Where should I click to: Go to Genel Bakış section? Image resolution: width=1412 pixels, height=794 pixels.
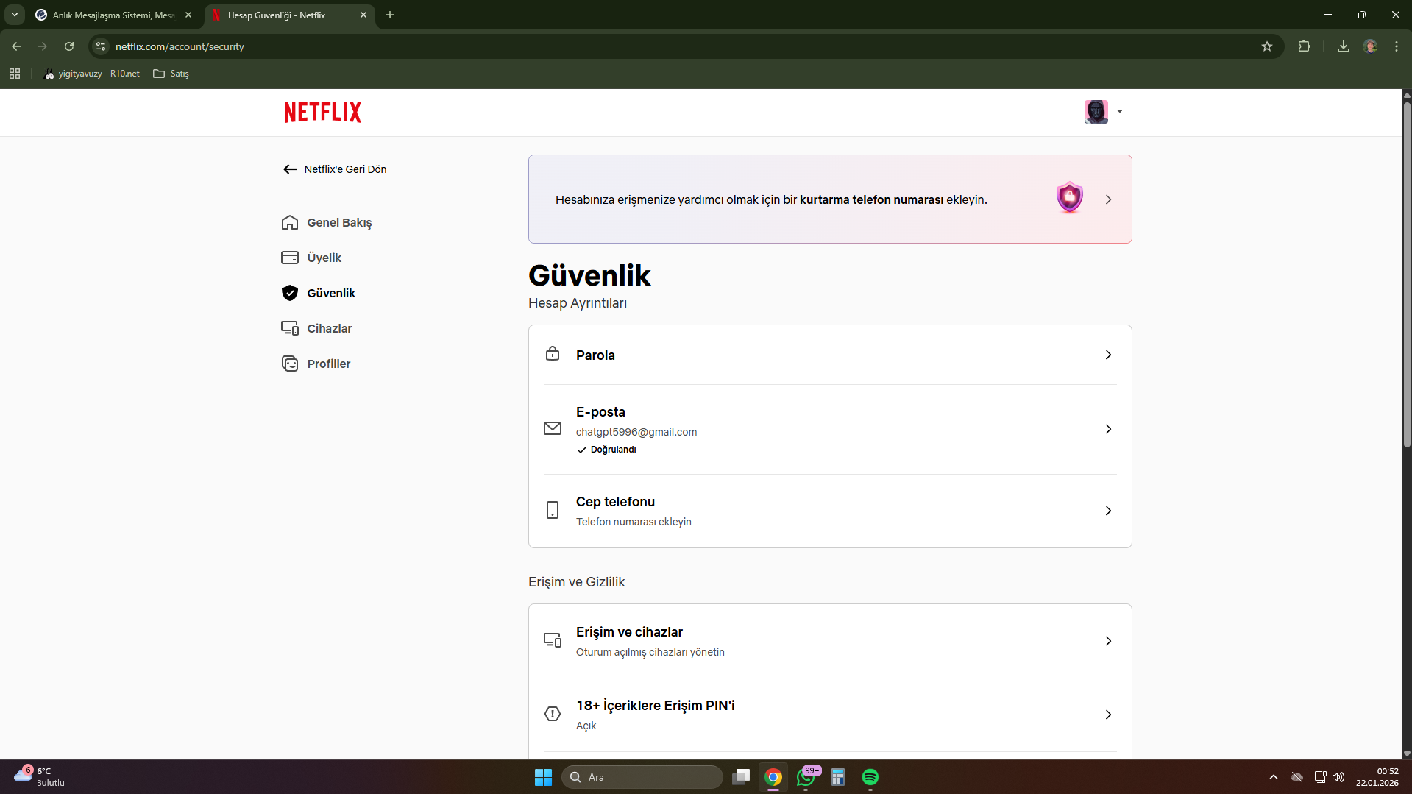click(x=339, y=223)
